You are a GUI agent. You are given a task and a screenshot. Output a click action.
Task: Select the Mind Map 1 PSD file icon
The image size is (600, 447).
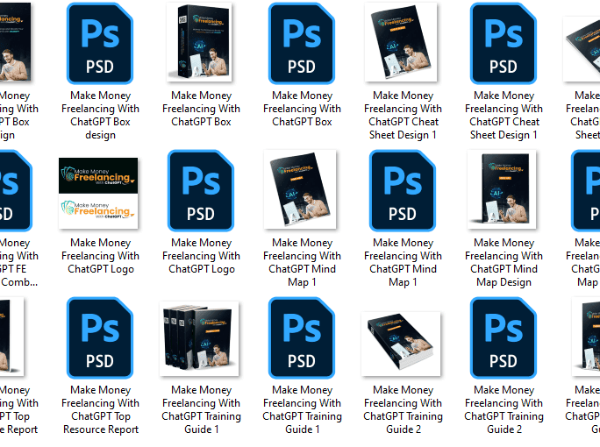(403, 190)
